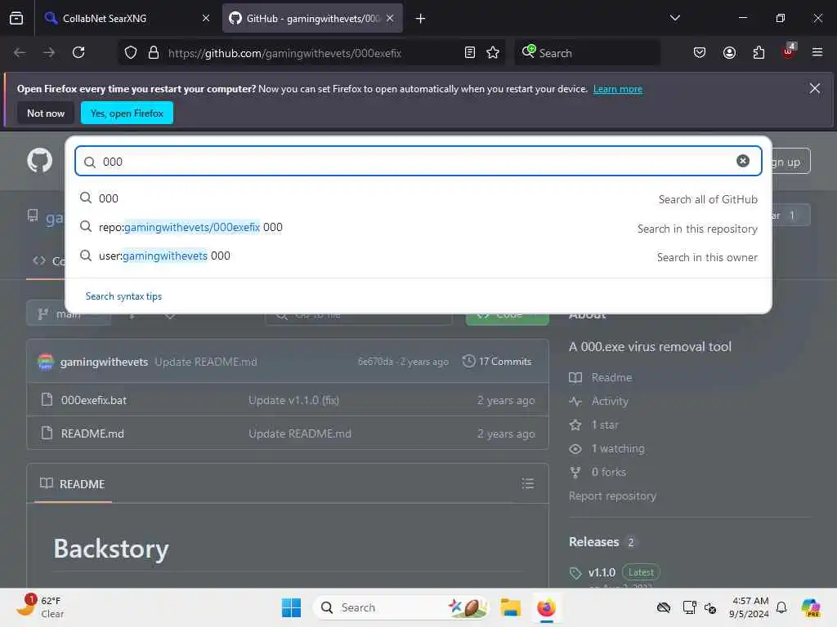Click the Firefox taskbar icon
Viewport: 837px width, 627px height.
(546, 607)
